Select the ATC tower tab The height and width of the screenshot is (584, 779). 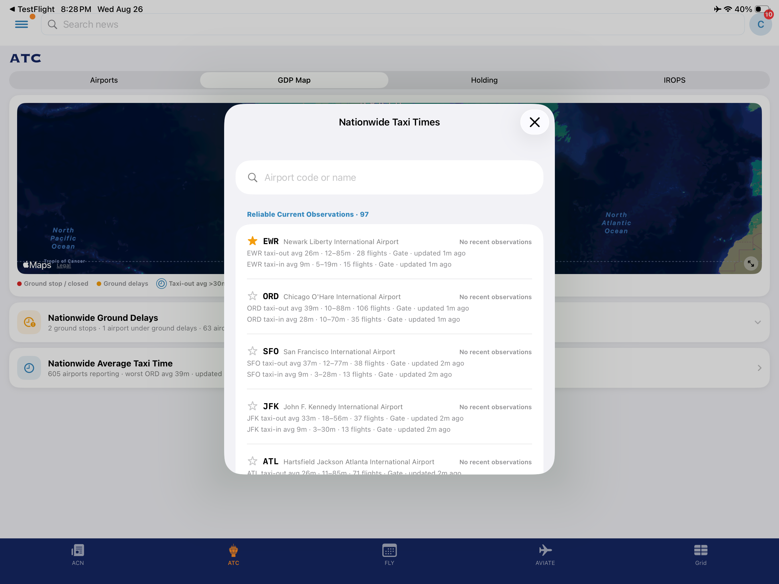click(x=234, y=555)
